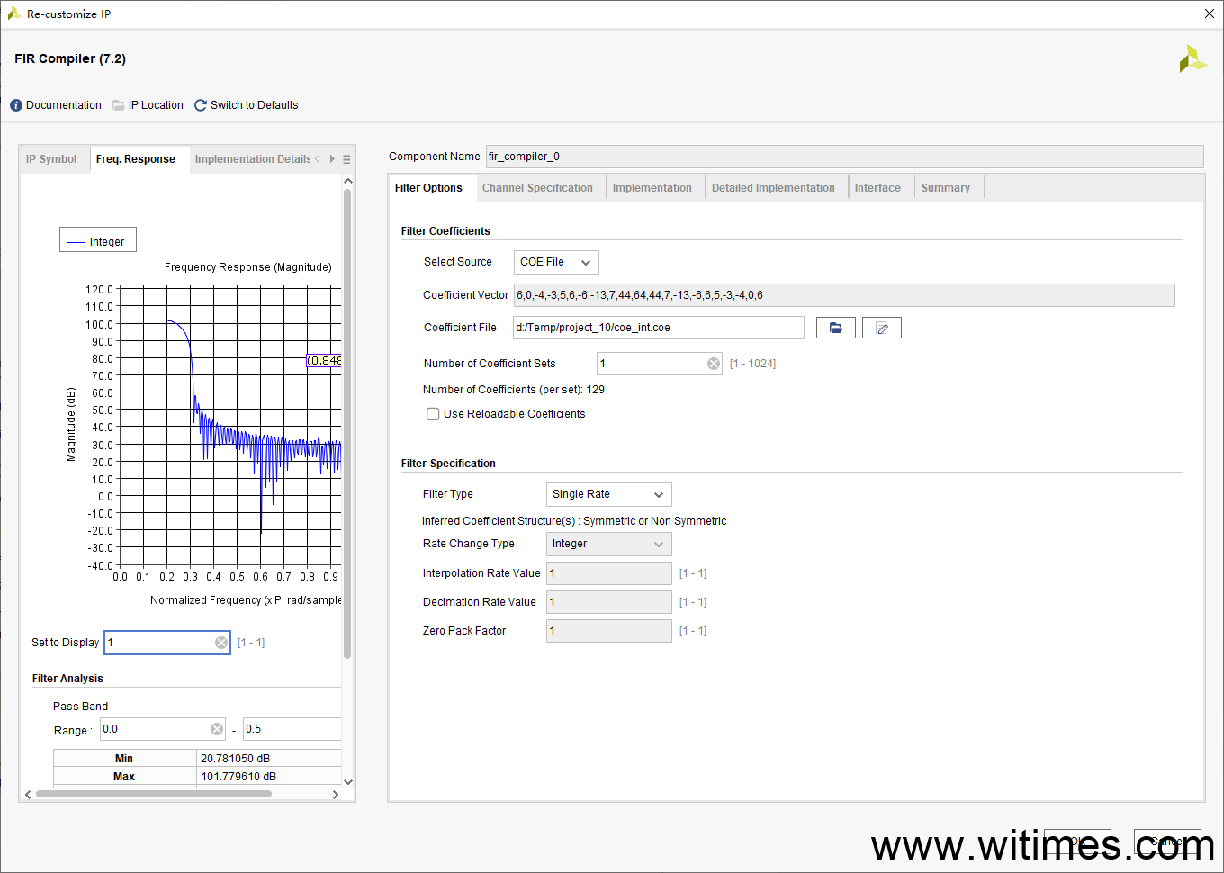Open the Detailed Implementation tab
This screenshot has width=1224, height=873.
pyautogui.click(x=773, y=188)
